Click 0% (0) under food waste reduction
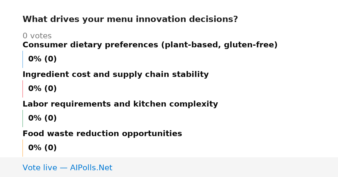Image resolution: width=338 pixels, height=177 pixels. [42, 148]
